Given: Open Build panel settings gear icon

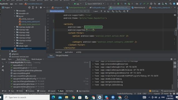Looking at the screenshot, I should [171, 59].
